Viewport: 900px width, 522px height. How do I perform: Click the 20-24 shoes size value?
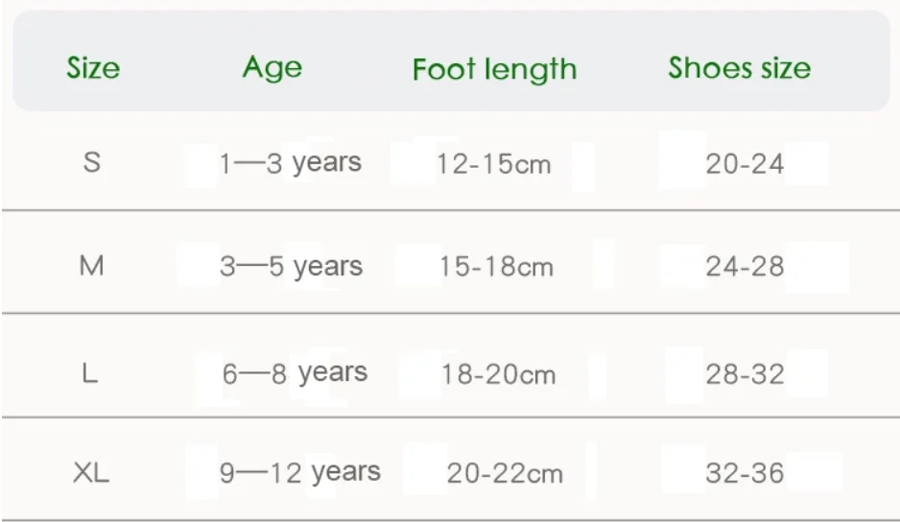tap(745, 164)
